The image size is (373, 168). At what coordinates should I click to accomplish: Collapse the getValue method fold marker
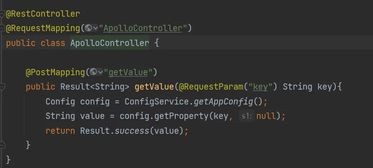coord(2,86)
